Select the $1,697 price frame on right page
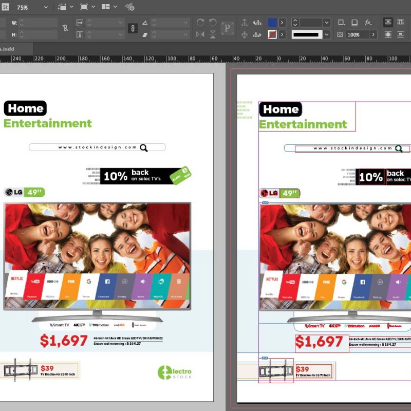411x411 pixels. point(322,343)
